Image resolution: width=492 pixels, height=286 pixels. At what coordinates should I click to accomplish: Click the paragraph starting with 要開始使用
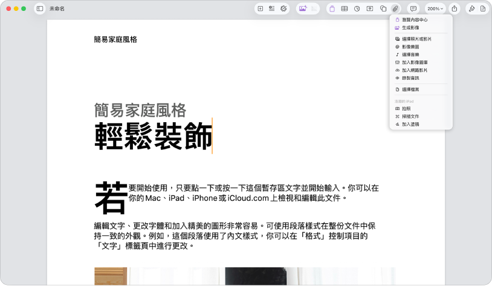coord(253,193)
